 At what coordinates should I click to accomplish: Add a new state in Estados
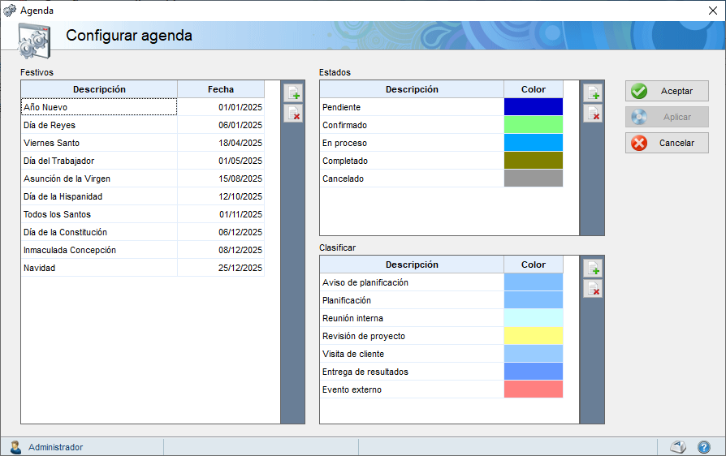593,93
